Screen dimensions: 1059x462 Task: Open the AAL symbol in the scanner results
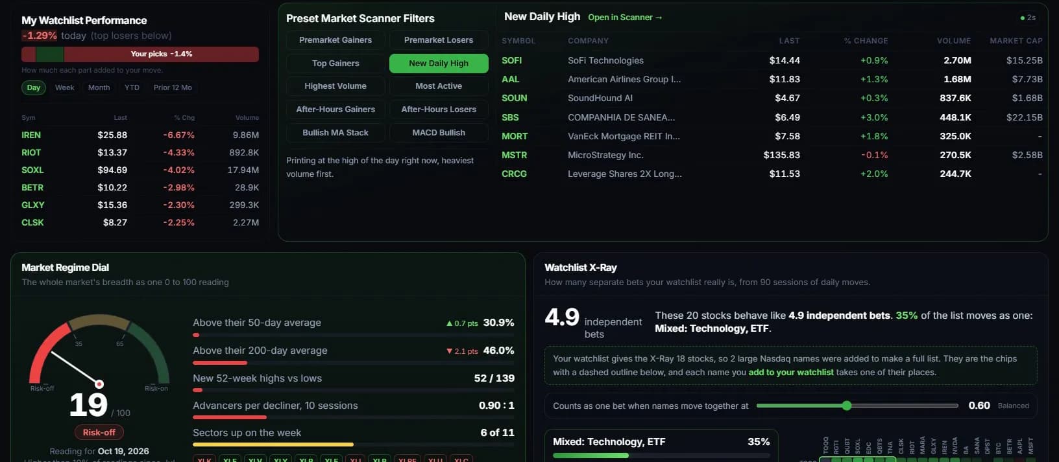tap(510, 79)
